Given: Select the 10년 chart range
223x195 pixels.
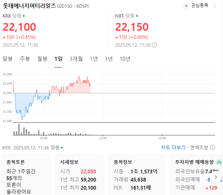Looking at the screenshot, I should coord(125,59).
